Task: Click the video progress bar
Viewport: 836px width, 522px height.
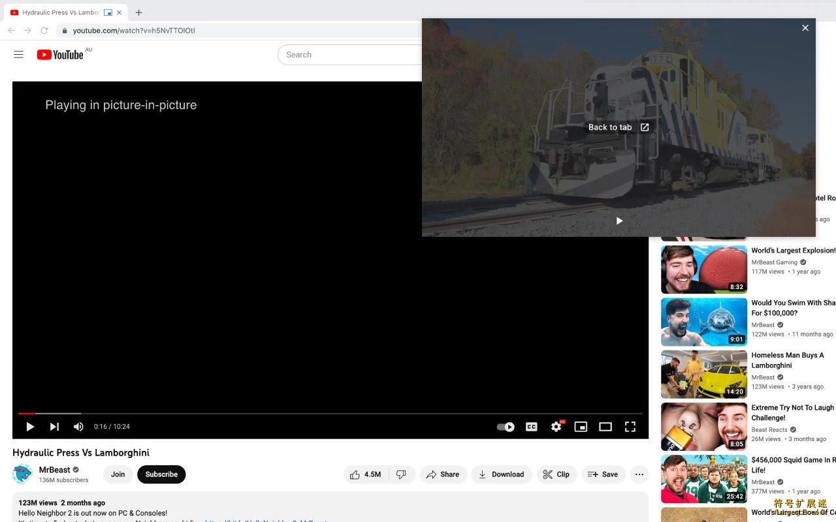Action: [x=330, y=413]
